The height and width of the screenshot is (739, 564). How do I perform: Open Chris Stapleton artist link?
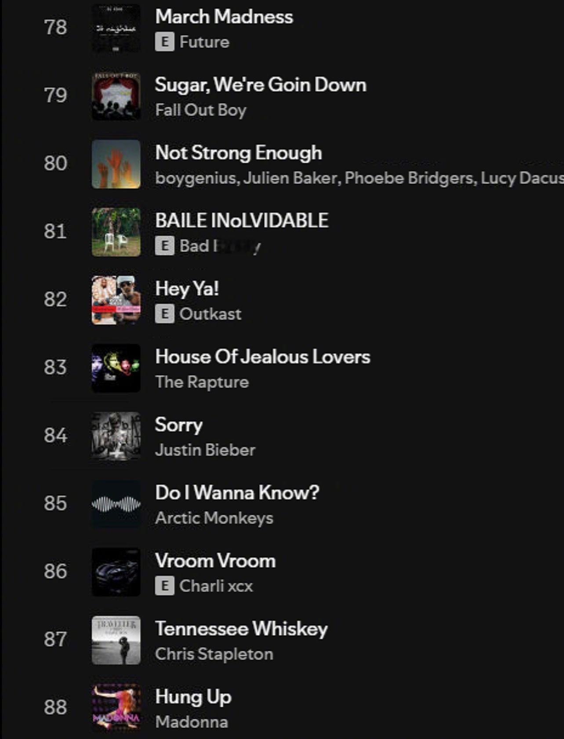(214, 654)
